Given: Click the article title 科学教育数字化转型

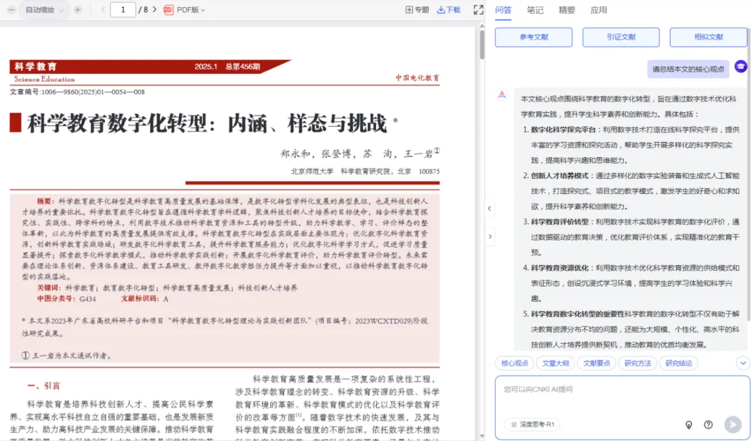Looking at the screenshot, I should pos(207,123).
